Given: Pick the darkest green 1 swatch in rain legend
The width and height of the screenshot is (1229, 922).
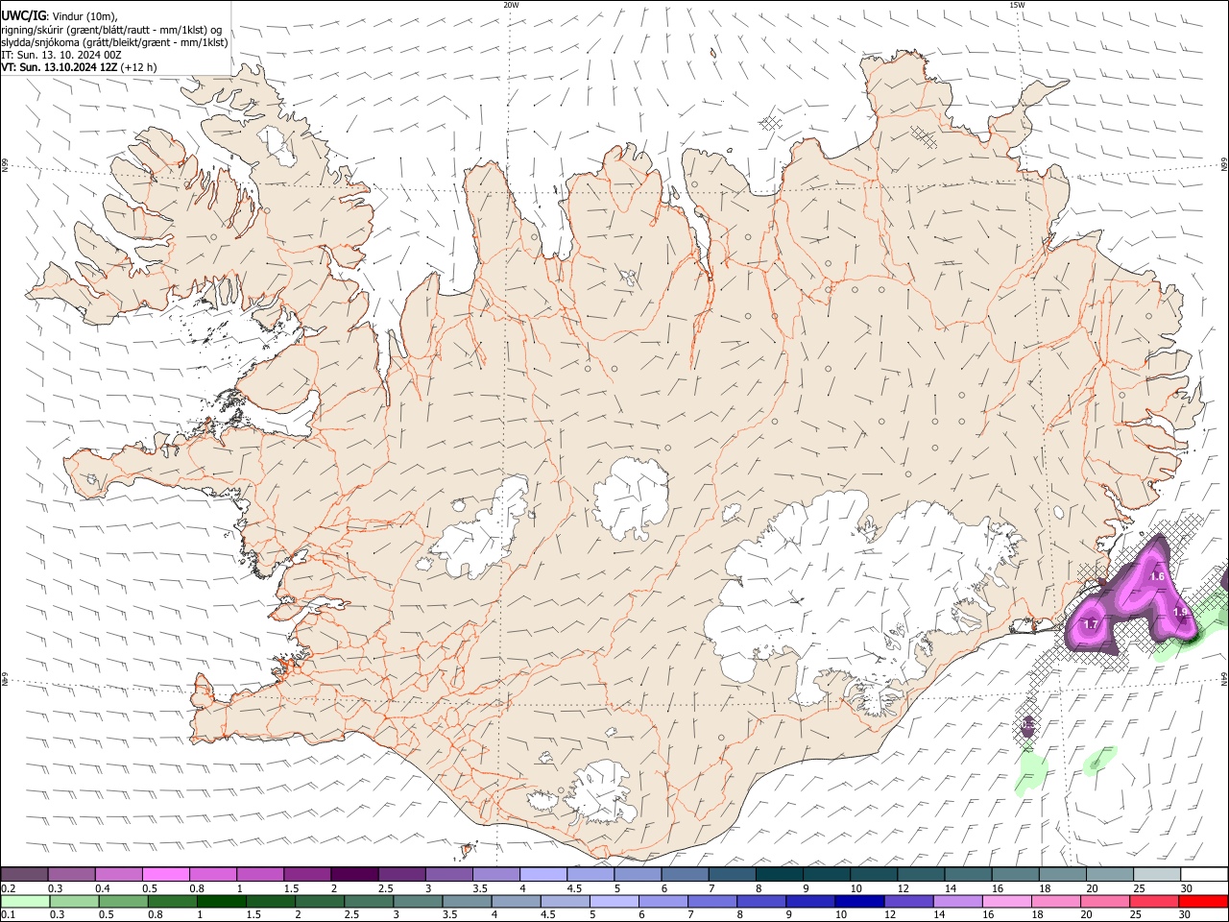Looking at the screenshot, I should (221, 901).
